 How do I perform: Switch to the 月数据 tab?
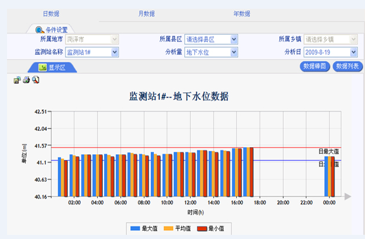point(146,13)
